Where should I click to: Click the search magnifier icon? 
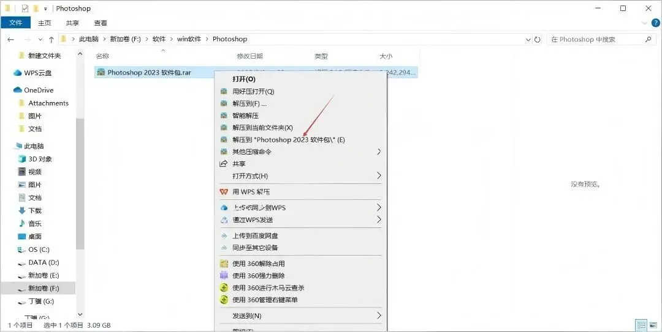[x=649, y=39]
